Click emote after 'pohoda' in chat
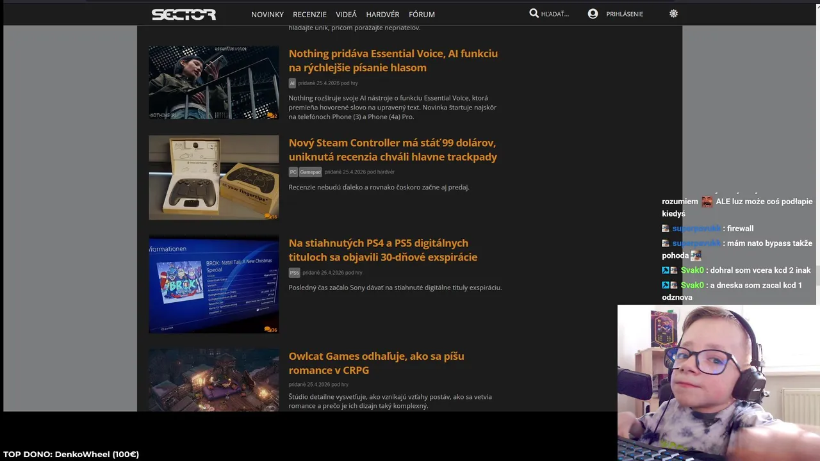The height and width of the screenshot is (461, 820). coord(696,255)
